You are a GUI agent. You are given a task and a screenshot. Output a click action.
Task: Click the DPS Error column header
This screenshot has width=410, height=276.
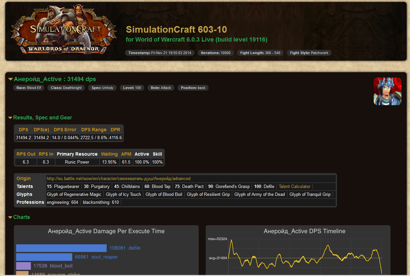coord(65,130)
